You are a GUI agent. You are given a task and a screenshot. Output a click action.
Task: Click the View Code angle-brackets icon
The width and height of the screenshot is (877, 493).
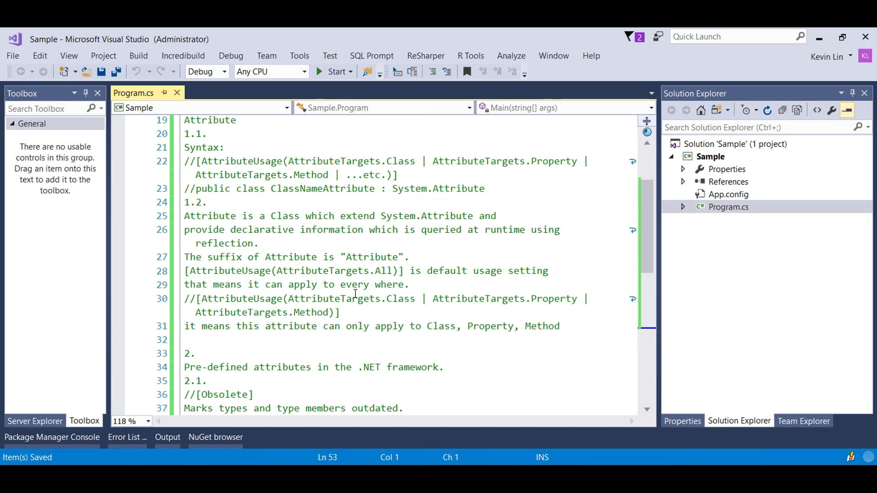[817, 110]
